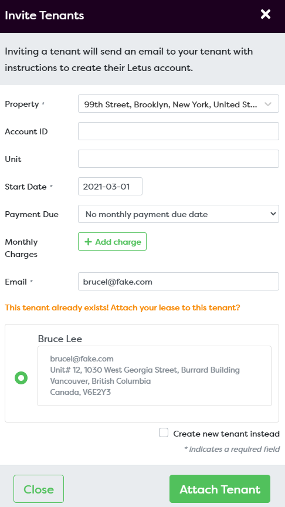Click the Payment Due label
The image size is (285, 507).
32,214
